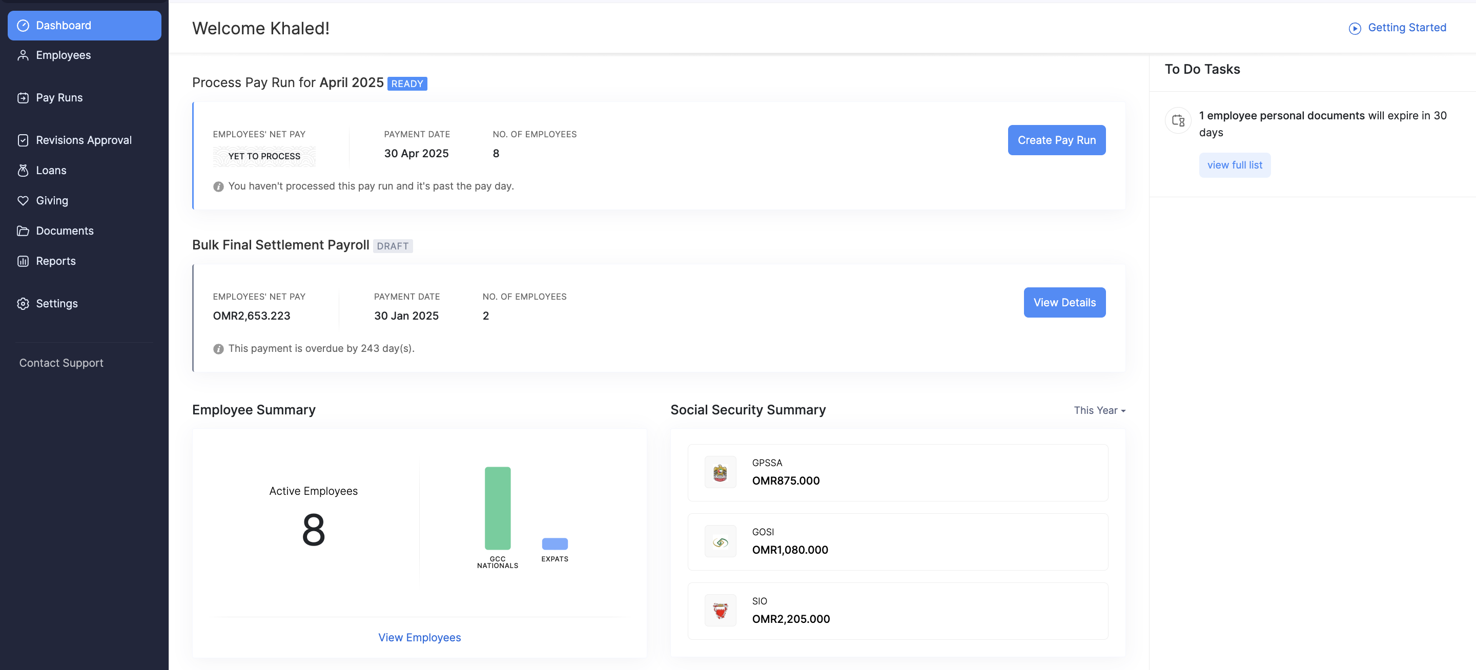Click the Employees person icon in sidebar
The height and width of the screenshot is (670, 1476).
point(23,55)
